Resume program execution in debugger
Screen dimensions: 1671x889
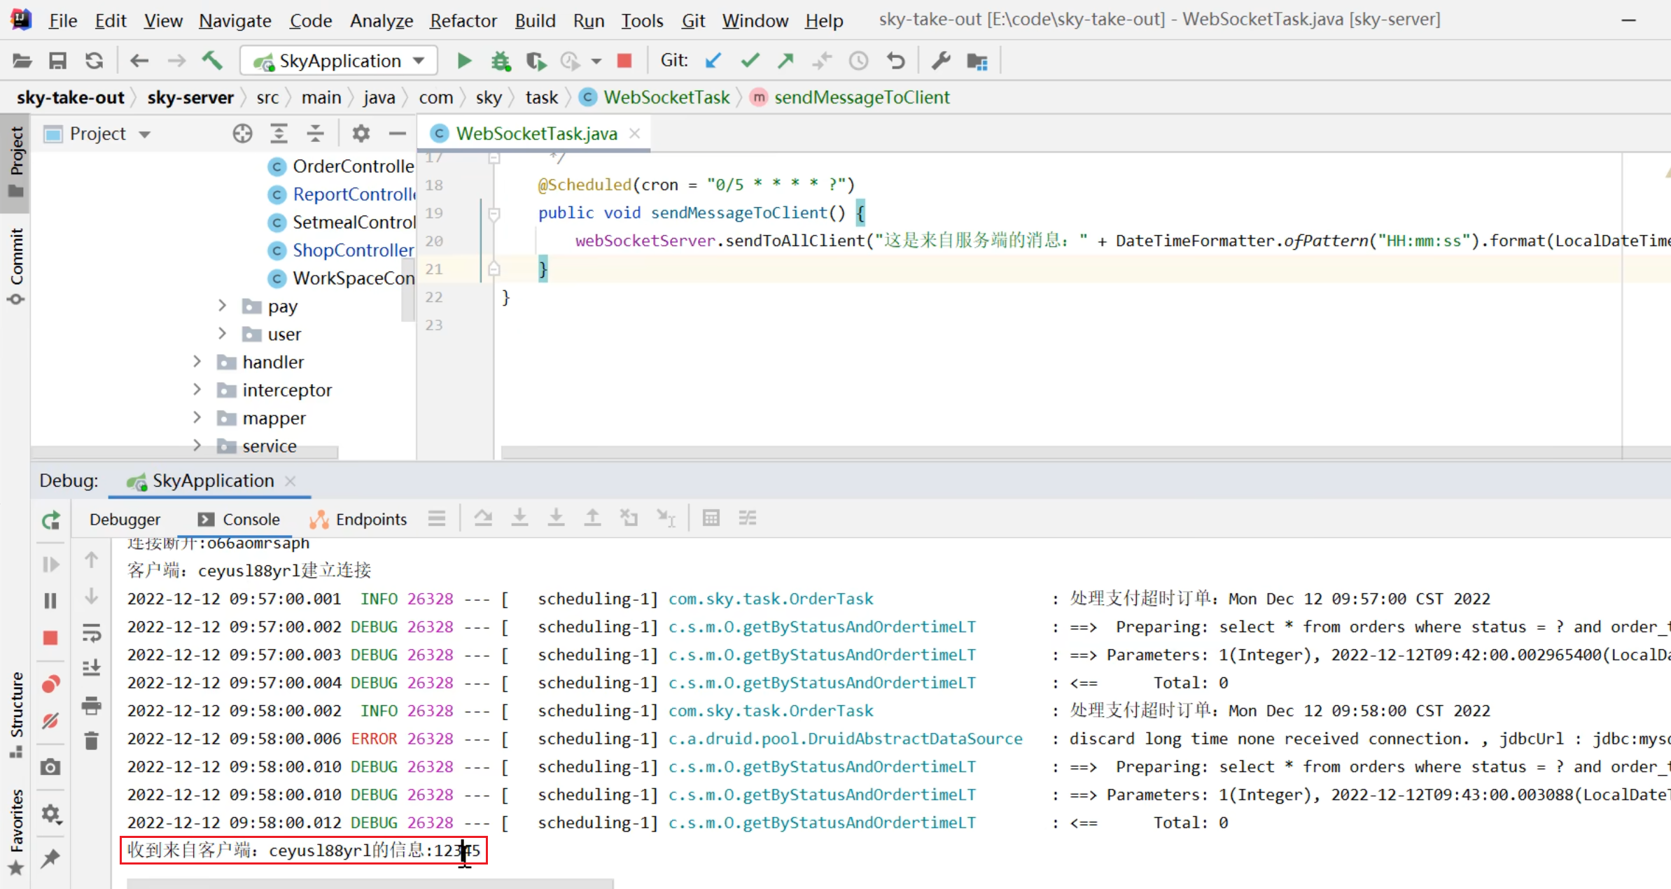pos(49,564)
